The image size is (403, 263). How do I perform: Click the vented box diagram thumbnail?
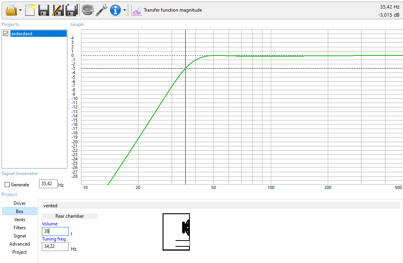[176, 232]
